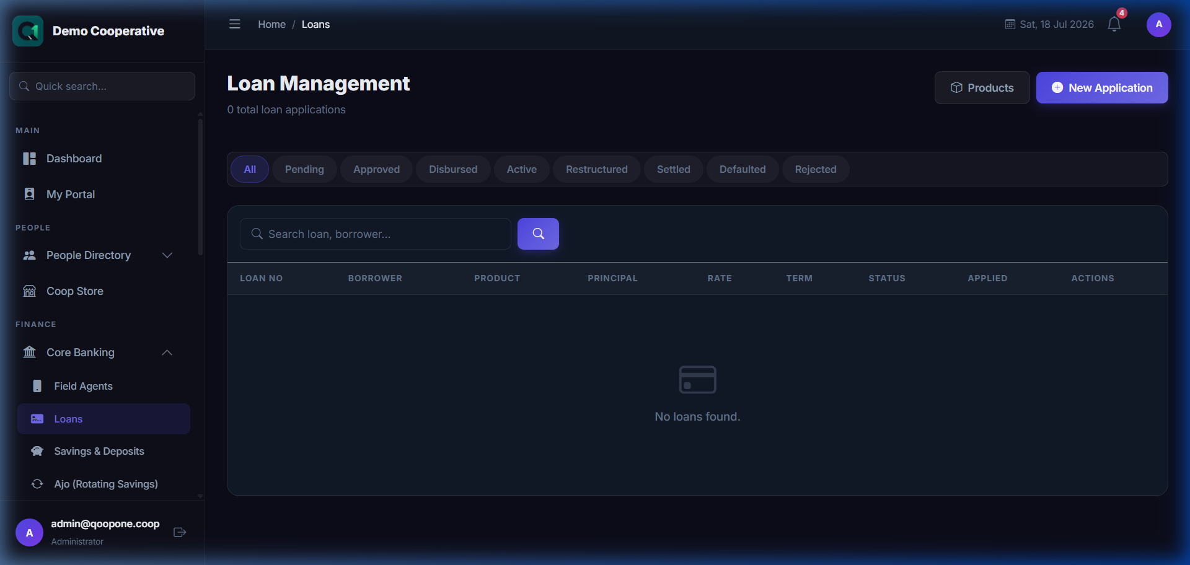Click the logout icon next to admin email
This screenshot has height=565, width=1190.
(x=180, y=532)
